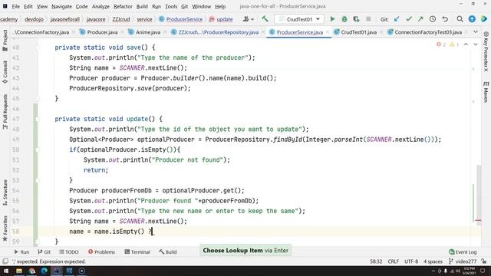Show hidden editor tabs chevron

tap(476, 32)
